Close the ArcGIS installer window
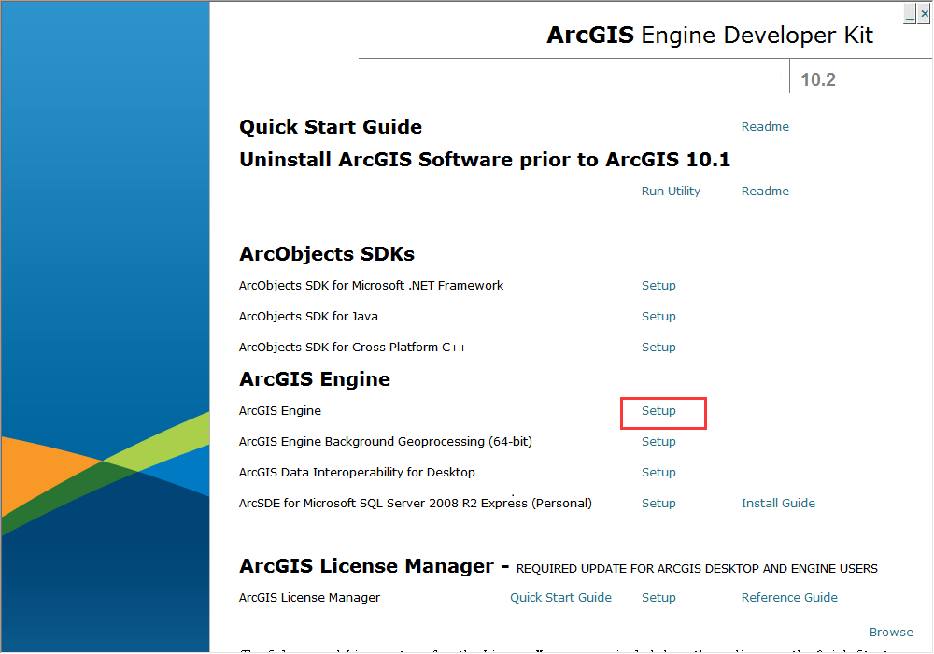934x654 pixels. (923, 13)
